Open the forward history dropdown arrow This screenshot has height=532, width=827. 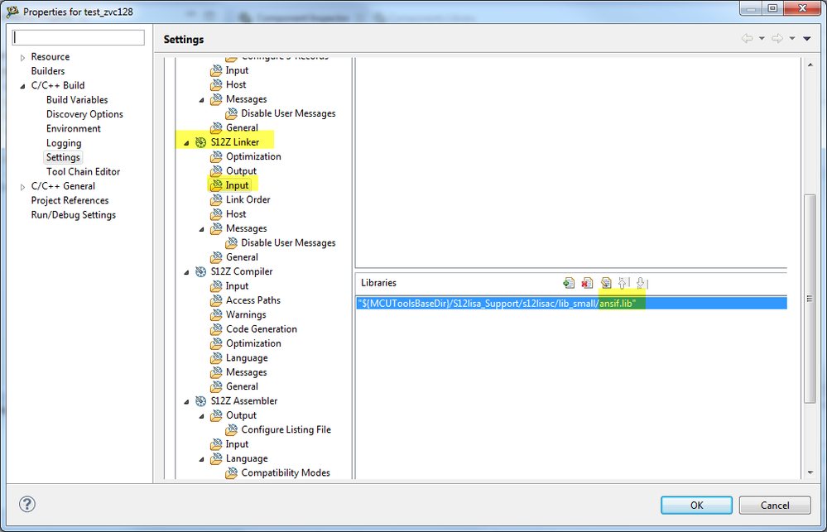point(792,39)
